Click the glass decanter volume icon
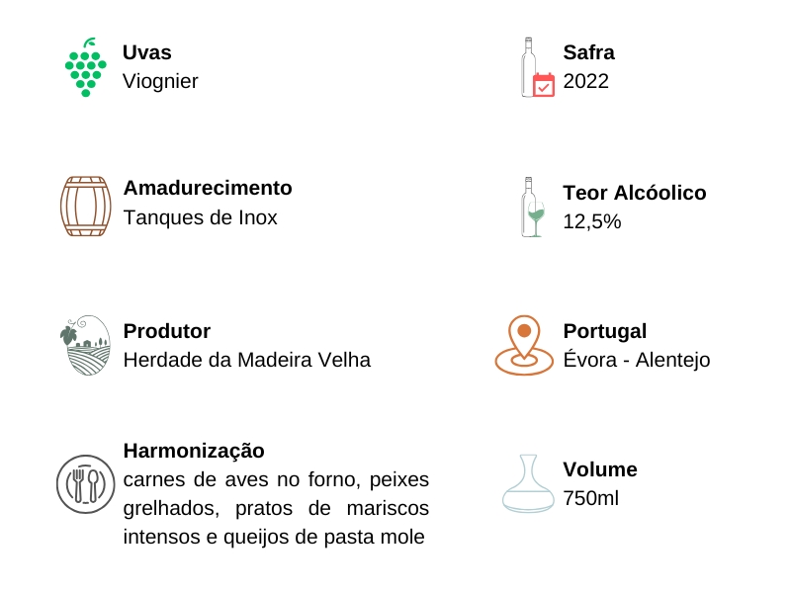Image resolution: width=791 pixels, height=593 pixels. (528, 483)
